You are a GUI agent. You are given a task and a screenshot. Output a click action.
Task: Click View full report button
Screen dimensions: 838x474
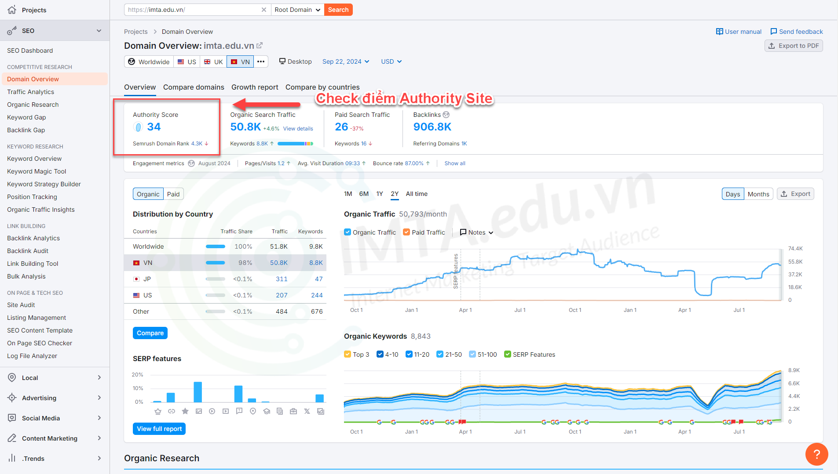point(159,429)
